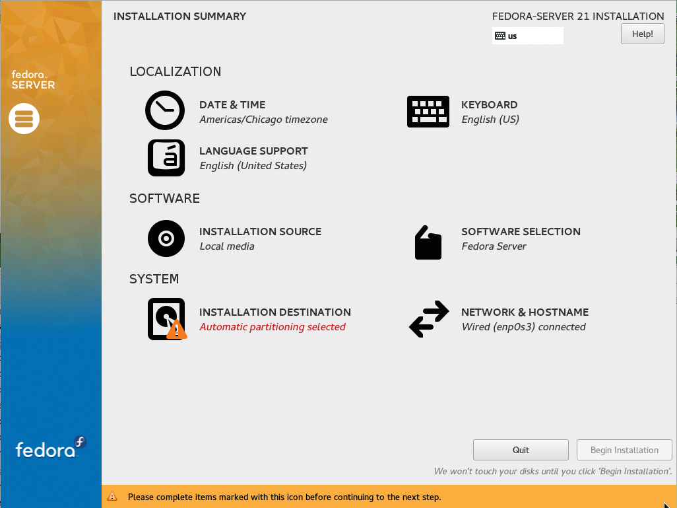Open the DATE & TIME label
Viewport: 677px width, 508px height.
click(x=232, y=105)
